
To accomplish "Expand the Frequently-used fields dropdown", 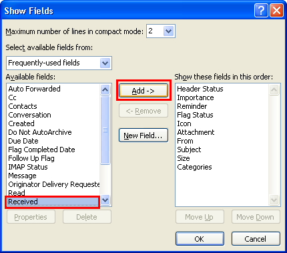I will (105, 63).
